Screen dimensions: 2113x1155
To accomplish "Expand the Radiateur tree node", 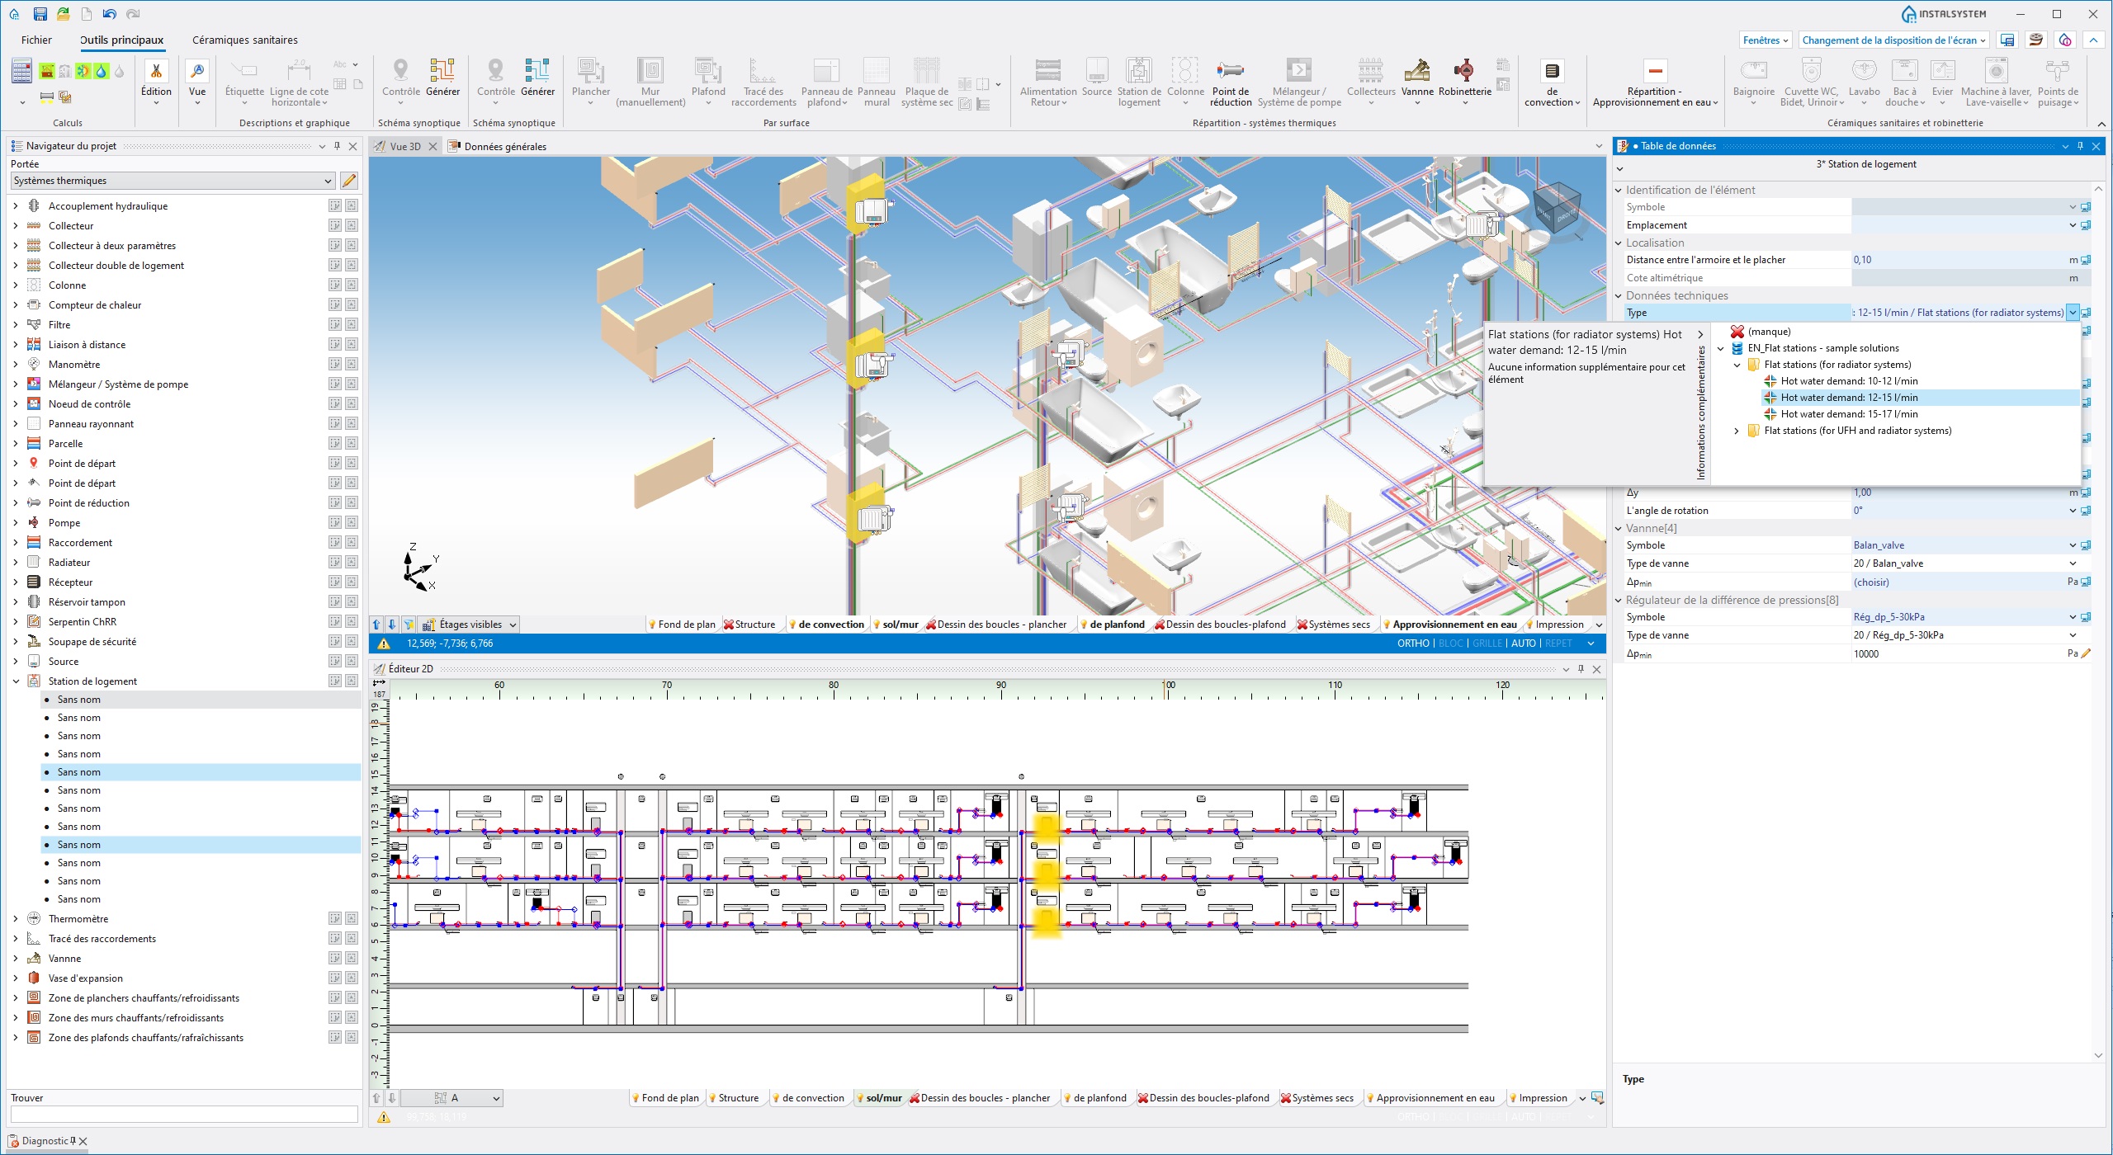I will (16, 563).
